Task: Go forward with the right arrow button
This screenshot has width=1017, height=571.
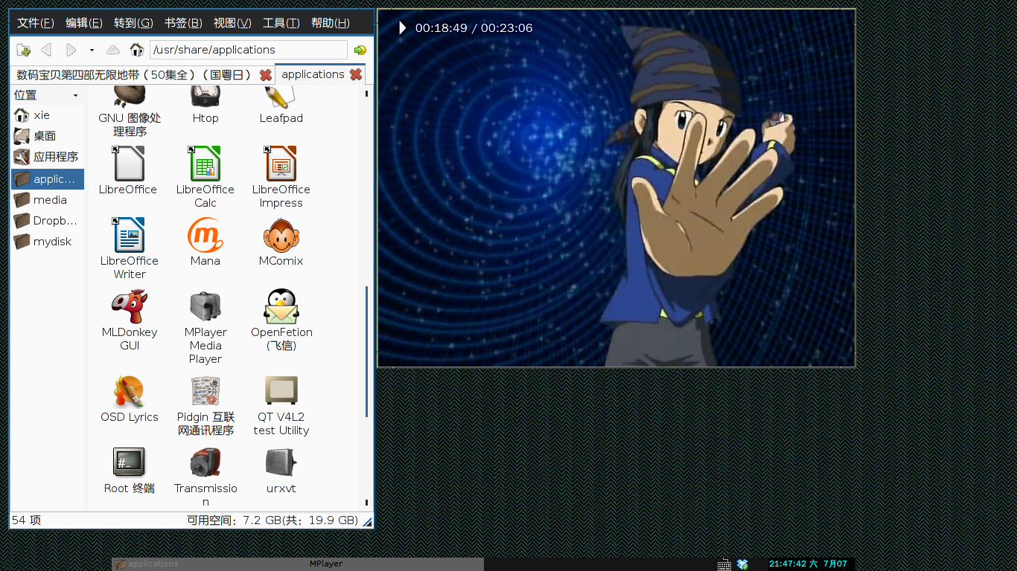Action: pos(71,50)
